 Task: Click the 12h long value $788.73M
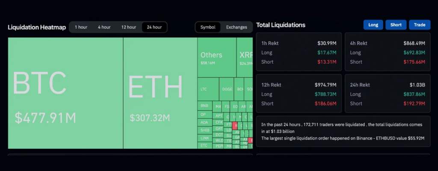point(326,94)
